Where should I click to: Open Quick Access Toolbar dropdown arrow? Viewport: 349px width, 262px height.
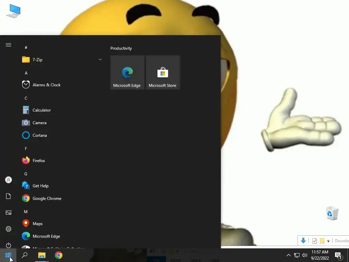pos(328,241)
